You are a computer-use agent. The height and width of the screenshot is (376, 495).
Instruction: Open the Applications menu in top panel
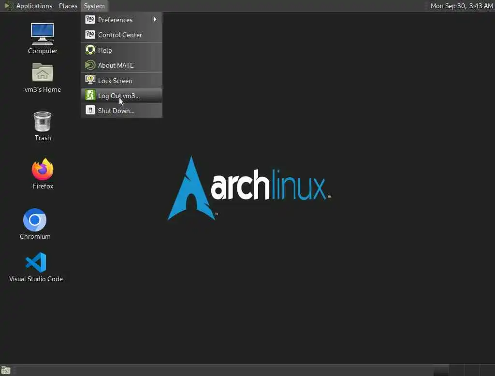[x=29, y=6]
